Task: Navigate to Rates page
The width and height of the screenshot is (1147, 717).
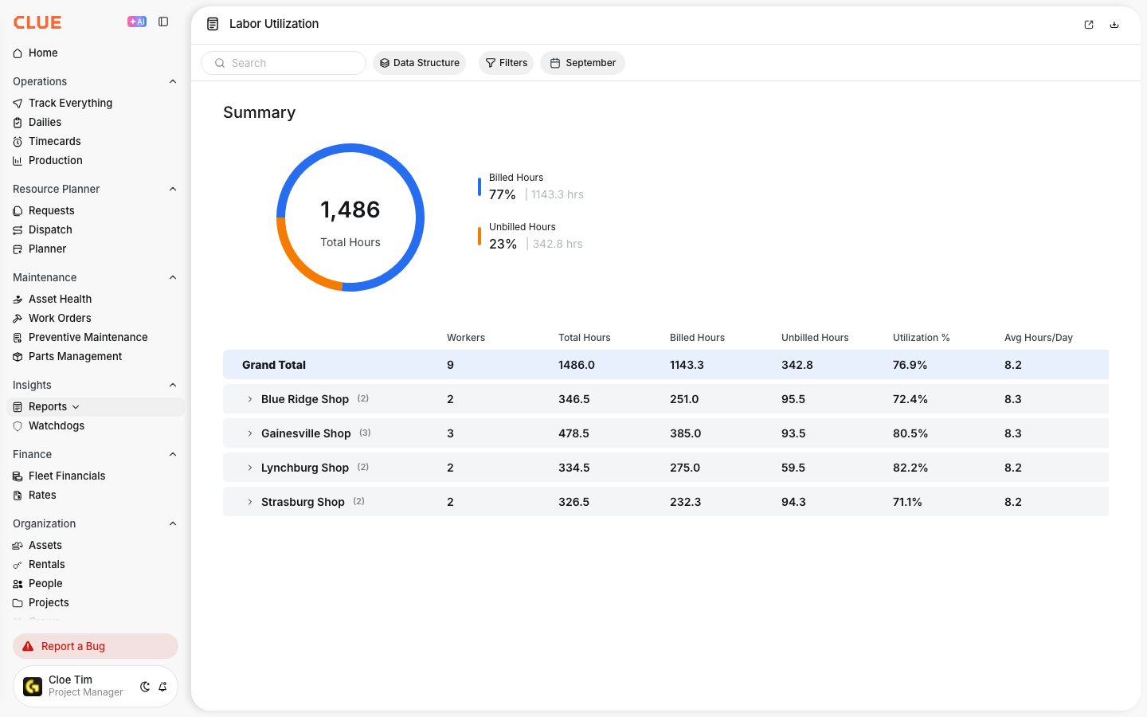Action: [42, 495]
